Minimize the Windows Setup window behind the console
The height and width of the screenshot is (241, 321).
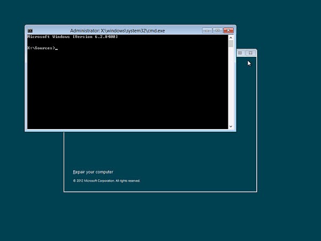[240, 53]
